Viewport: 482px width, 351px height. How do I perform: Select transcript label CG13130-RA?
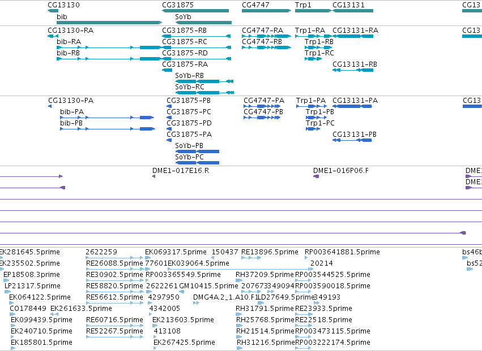(70, 31)
